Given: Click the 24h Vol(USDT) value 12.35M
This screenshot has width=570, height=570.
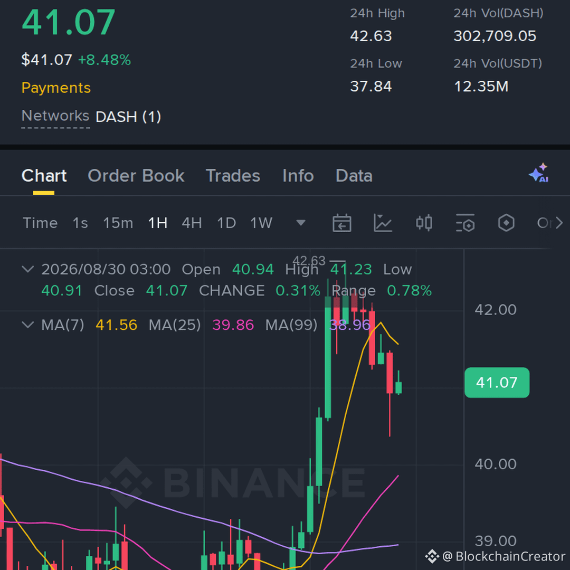Looking at the screenshot, I should click(481, 87).
